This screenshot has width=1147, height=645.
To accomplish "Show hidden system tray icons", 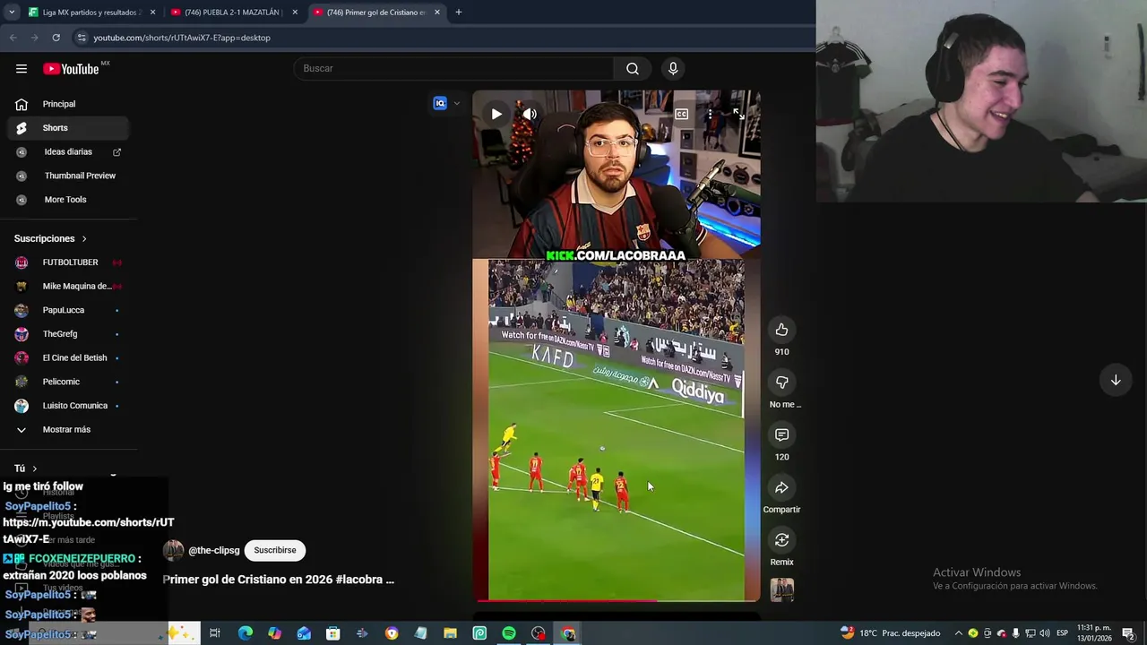I will point(958,633).
